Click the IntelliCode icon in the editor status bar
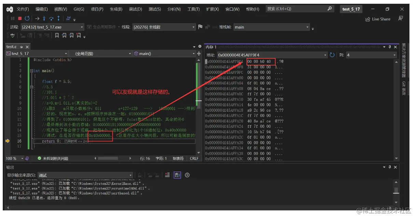 tap(27, 158)
